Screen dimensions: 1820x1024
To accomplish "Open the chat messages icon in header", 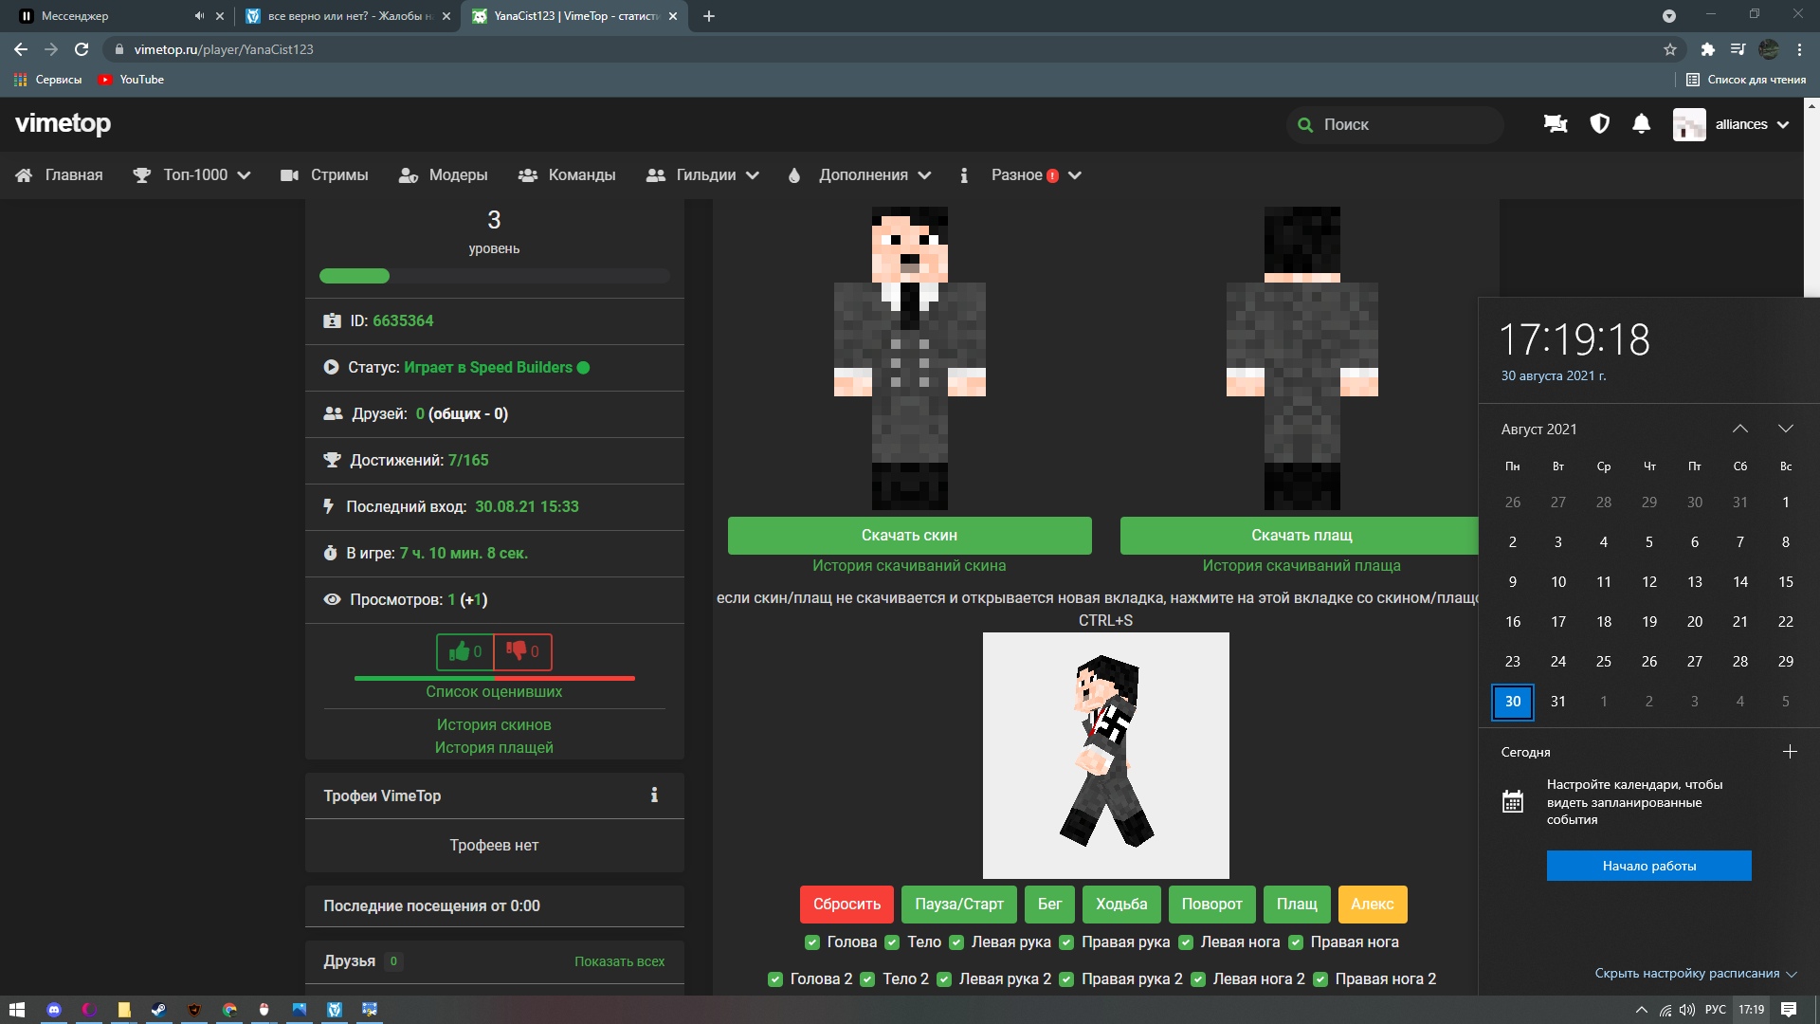I will coord(1555,124).
